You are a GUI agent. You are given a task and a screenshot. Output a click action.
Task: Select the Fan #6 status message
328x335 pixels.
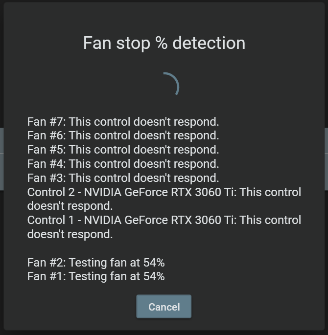coord(123,135)
